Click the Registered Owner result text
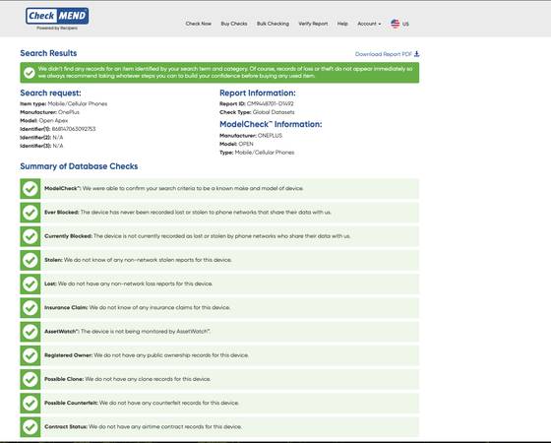 (x=171, y=355)
